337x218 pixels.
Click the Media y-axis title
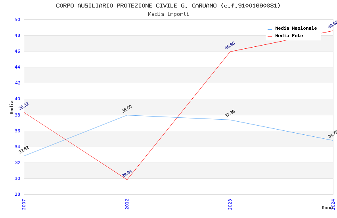[11, 107]
